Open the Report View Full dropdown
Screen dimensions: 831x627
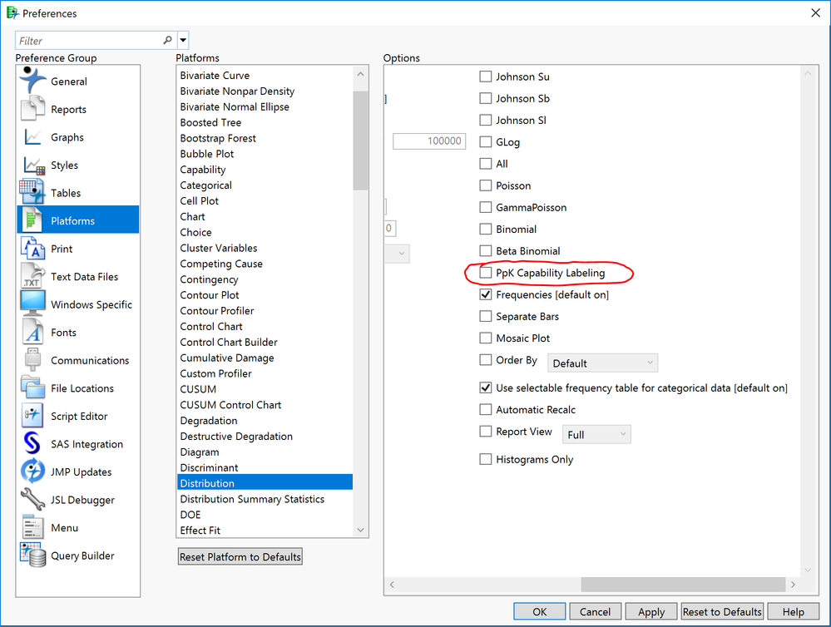[x=596, y=435]
